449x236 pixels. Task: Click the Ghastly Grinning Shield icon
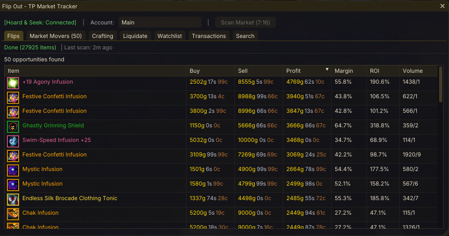tap(13, 127)
